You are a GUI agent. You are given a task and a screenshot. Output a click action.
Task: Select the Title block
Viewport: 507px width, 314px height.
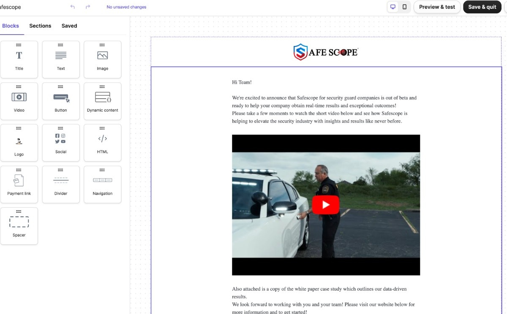click(x=19, y=59)
